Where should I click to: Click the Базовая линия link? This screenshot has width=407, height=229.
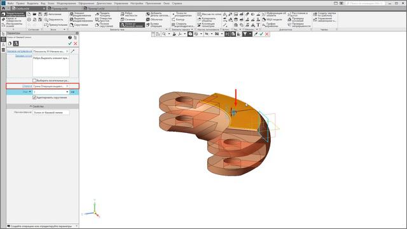(24, 56)
